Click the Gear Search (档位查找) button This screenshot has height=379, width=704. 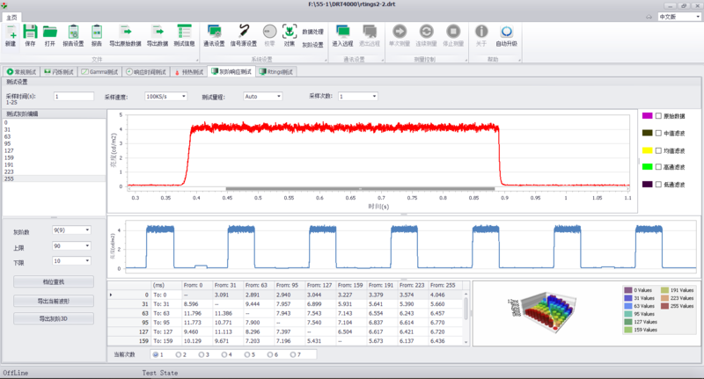tap(54, 282)
